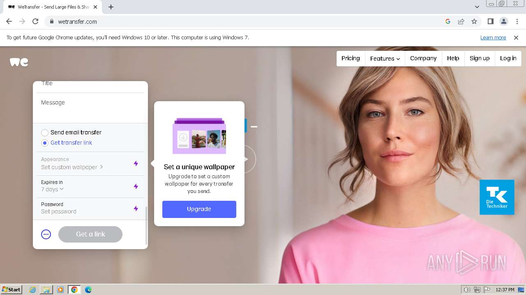Open a new browser tab
Screen dimensions: 526x295
tap(111, 7)
